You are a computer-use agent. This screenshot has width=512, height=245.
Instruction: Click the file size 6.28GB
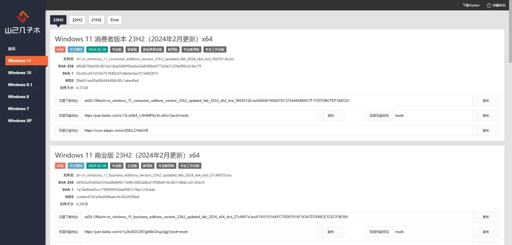point(82,204)
